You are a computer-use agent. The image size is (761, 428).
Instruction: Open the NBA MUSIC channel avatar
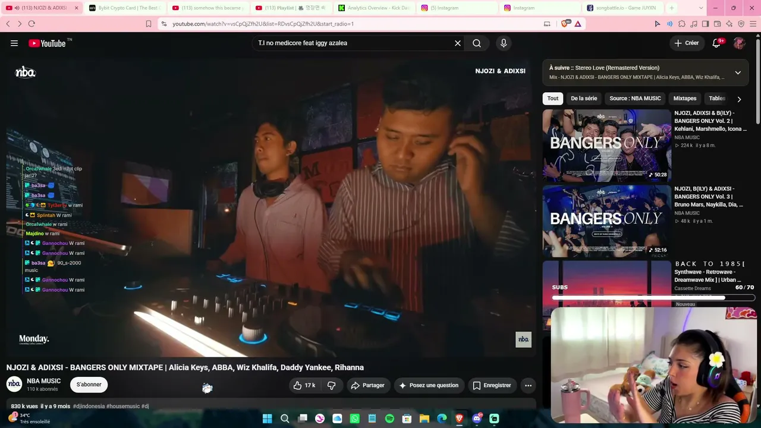click(x=14, y=384)
